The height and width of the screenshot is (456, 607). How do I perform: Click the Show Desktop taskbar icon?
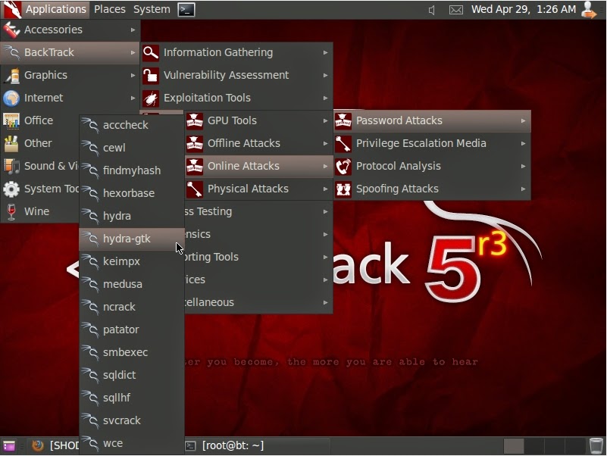click(x=9, y=446)
